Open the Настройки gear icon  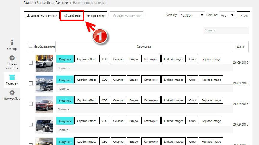tap(12, 93)
